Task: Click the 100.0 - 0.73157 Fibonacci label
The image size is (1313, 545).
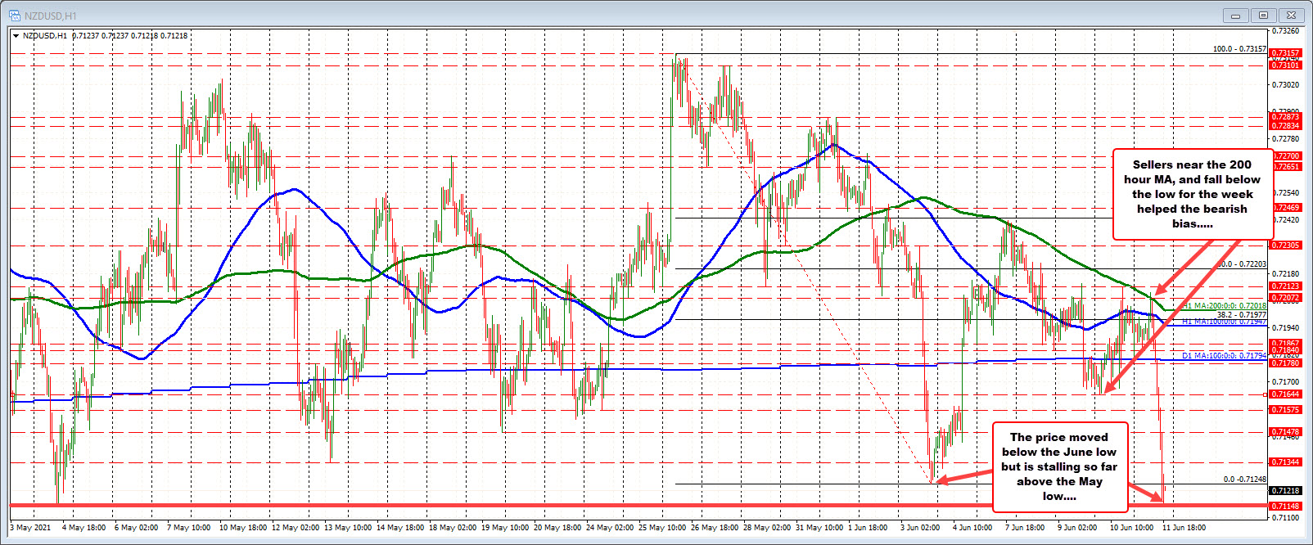Action: point(1239,49)
